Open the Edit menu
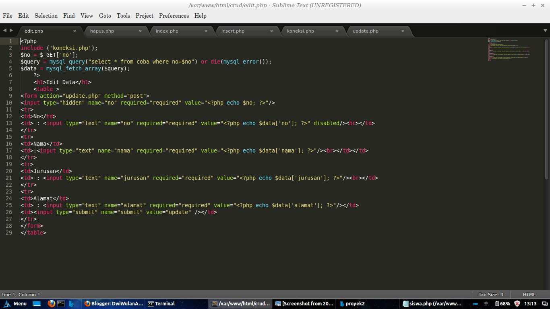Image resolution: width=550 pixels, height=309 pixels. pos(24,16)
